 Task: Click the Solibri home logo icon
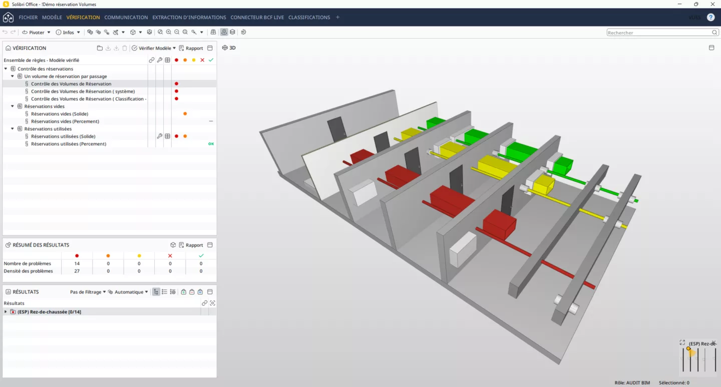pos(8,17)
